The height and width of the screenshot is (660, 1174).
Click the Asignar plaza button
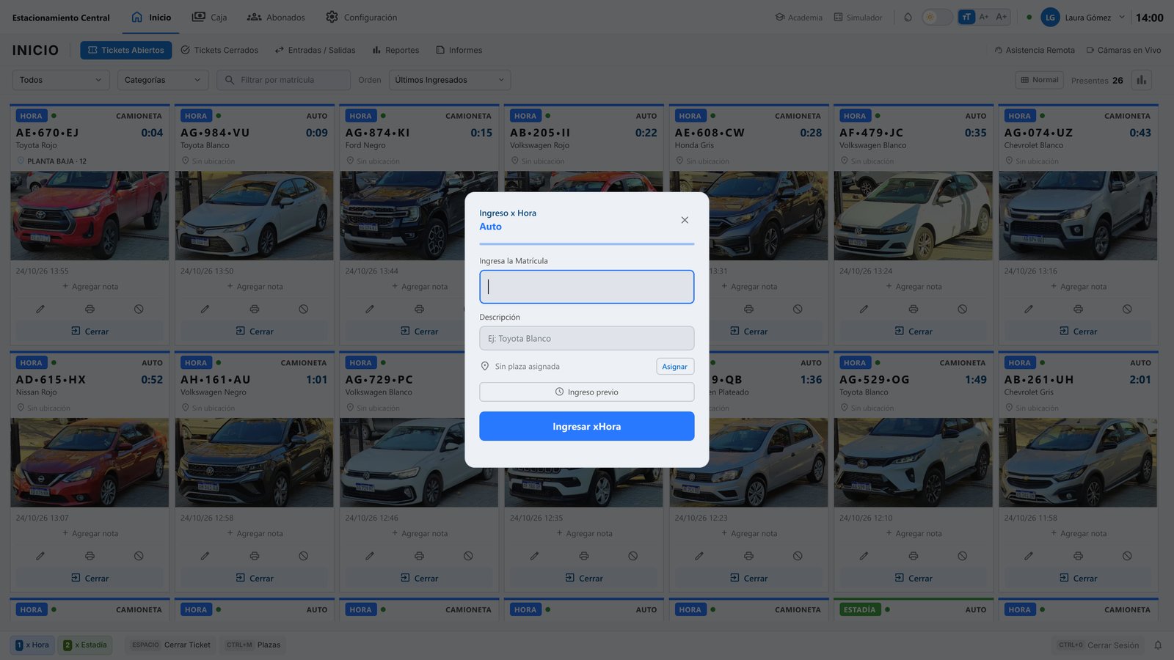click(675, 366)
